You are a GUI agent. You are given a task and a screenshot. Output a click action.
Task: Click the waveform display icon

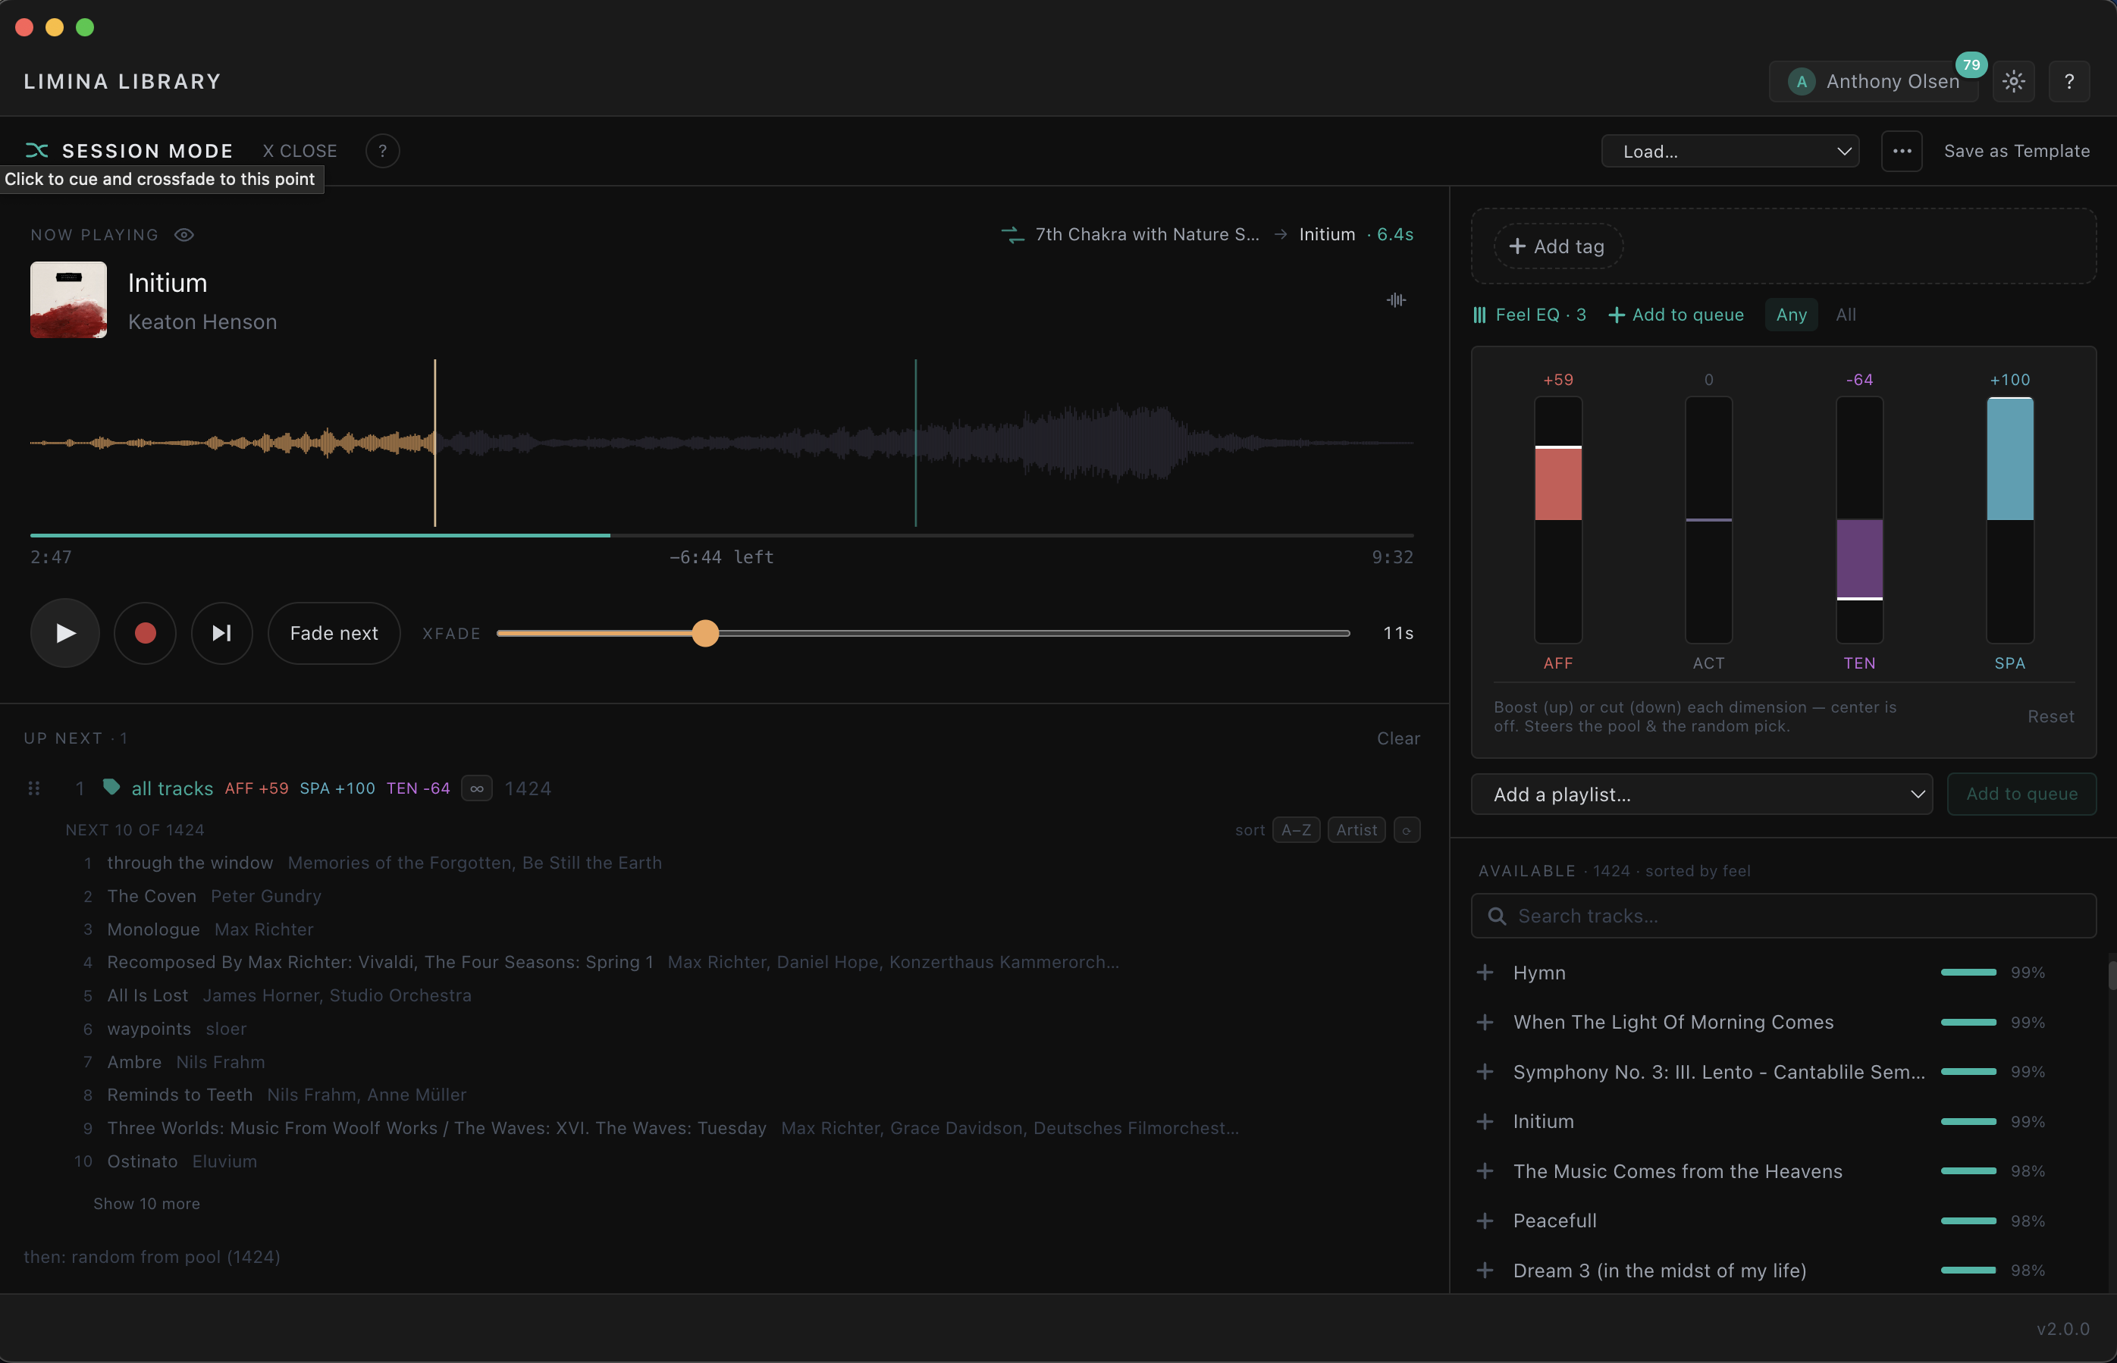1396,300
